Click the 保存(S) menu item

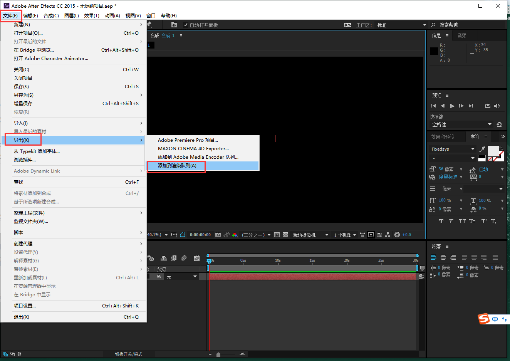click(x=22, y=87)
